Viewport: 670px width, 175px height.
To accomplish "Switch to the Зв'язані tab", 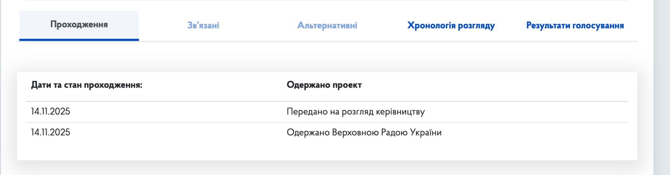I will coord(203,26).
